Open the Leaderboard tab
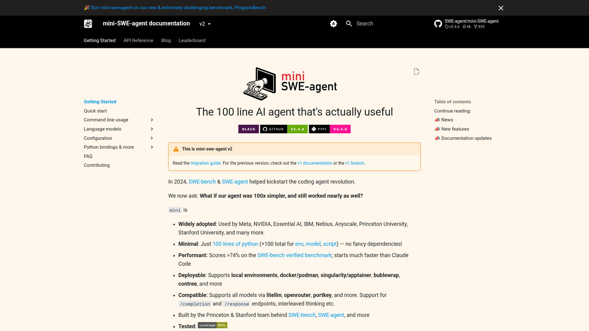 click(192, 40)
